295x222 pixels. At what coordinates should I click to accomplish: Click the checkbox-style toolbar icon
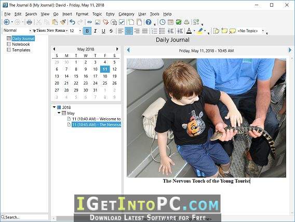[x=122, y=22]
